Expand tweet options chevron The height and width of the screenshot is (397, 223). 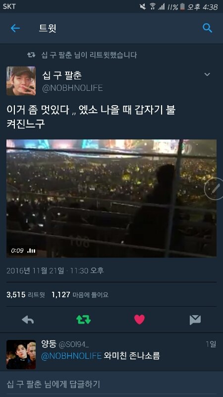tap(207, 74)
